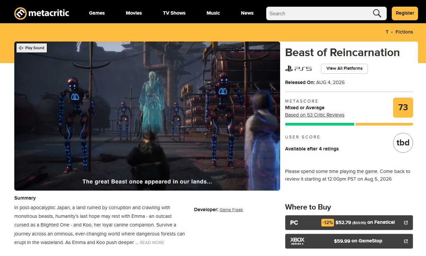Screen dimensions: 426x256
Task: Click the game trailer video
Action: click(147, 116)
